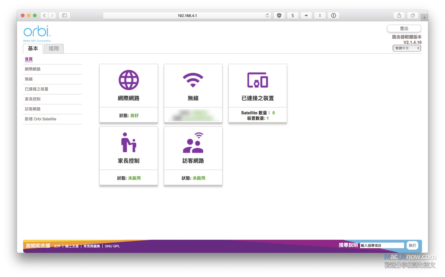The height and width of the screenshot is (277, 445).
Task: Click the connected devices icon
Action: [258, 80]
